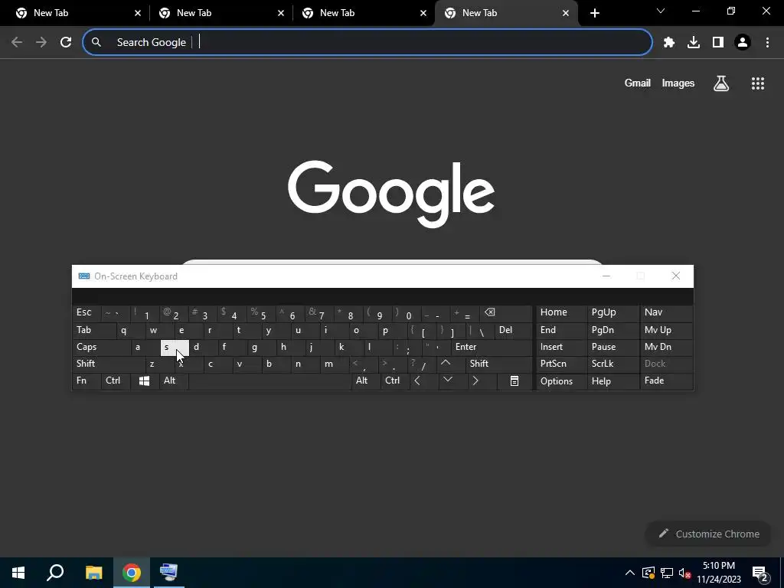The height and width of the screenshot is (588, 784).
Task: Open the Windows Start menu
Action: click(x=18, y=573)
